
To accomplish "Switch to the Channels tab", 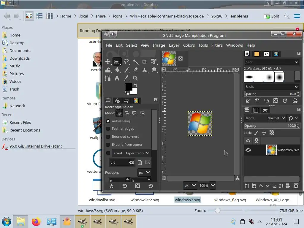I will tap(256, 110).
